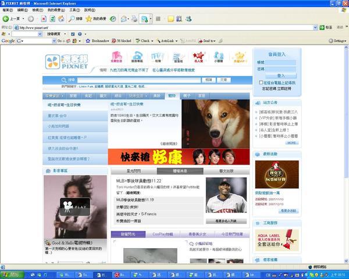The width and height of the screenshot is (349, 279).
Task: Open the 'MLB>季後球員動態11.22' headline
Action: 138,181
